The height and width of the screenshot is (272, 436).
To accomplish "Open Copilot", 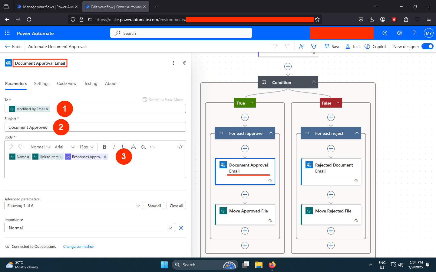I will tap(375, 46).
